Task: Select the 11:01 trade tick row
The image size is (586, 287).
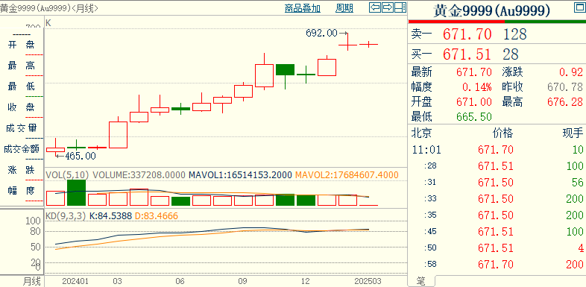Action: (497, 150)
